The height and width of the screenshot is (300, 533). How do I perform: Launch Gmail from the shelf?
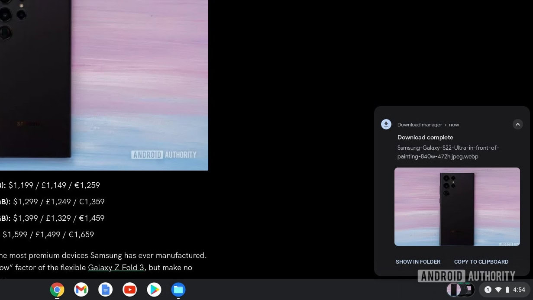pyautogui.click(x=81, y=290)
